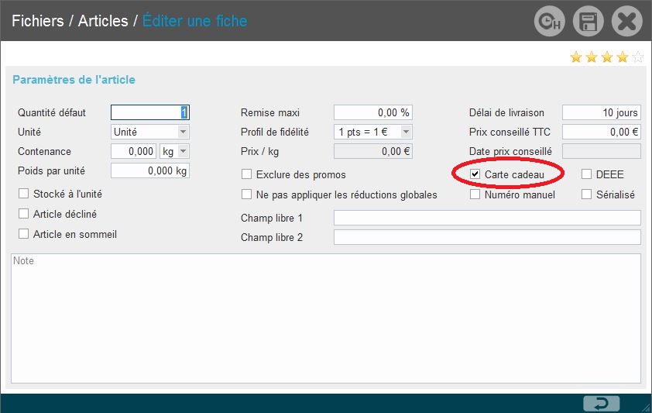This screenshot has width=652, height=413.
Task: Set rating to the fifth empty star
Action: [638, 57]
